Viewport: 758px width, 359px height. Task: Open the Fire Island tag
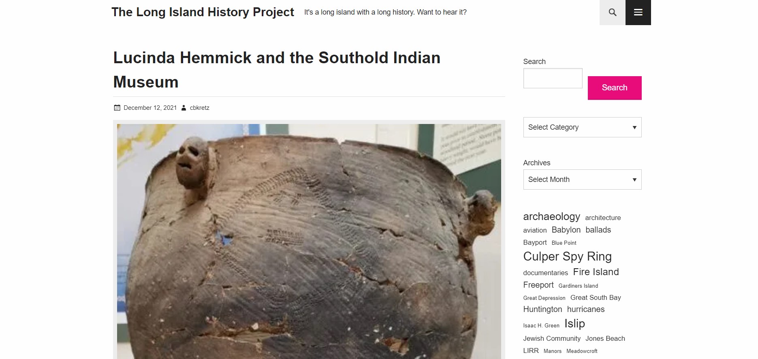tap(596, 272)
